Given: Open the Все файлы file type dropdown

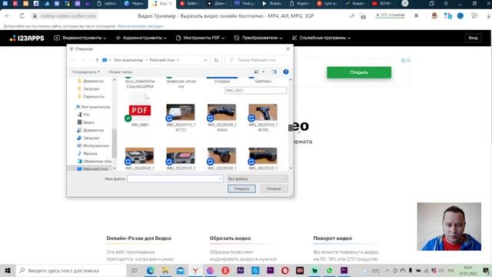Looking at the screenshot, I should (x=258, y=179).
